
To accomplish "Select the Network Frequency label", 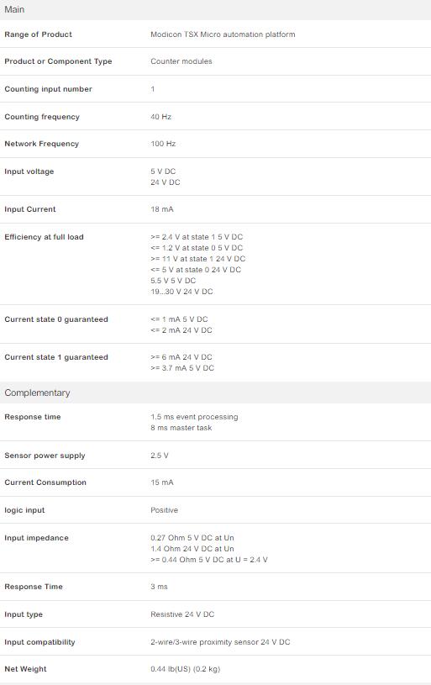I will [x=41, y=144].
